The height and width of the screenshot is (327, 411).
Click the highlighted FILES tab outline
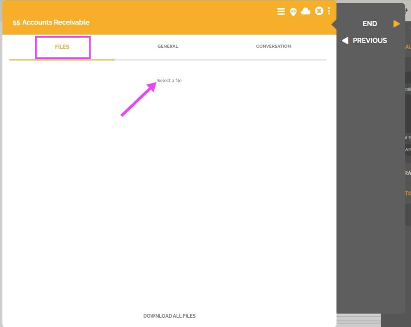(63, 47)
